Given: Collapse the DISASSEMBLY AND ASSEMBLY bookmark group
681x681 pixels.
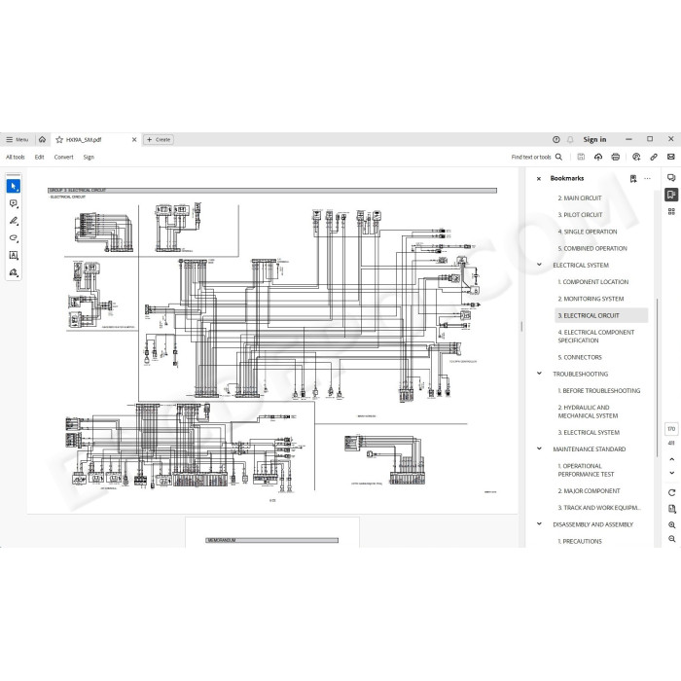Looking at the screenshot, I should (x=539, y=523).
